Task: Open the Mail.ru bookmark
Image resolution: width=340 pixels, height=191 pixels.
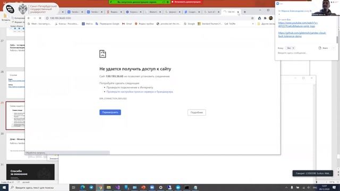Action: coord(87,24)
